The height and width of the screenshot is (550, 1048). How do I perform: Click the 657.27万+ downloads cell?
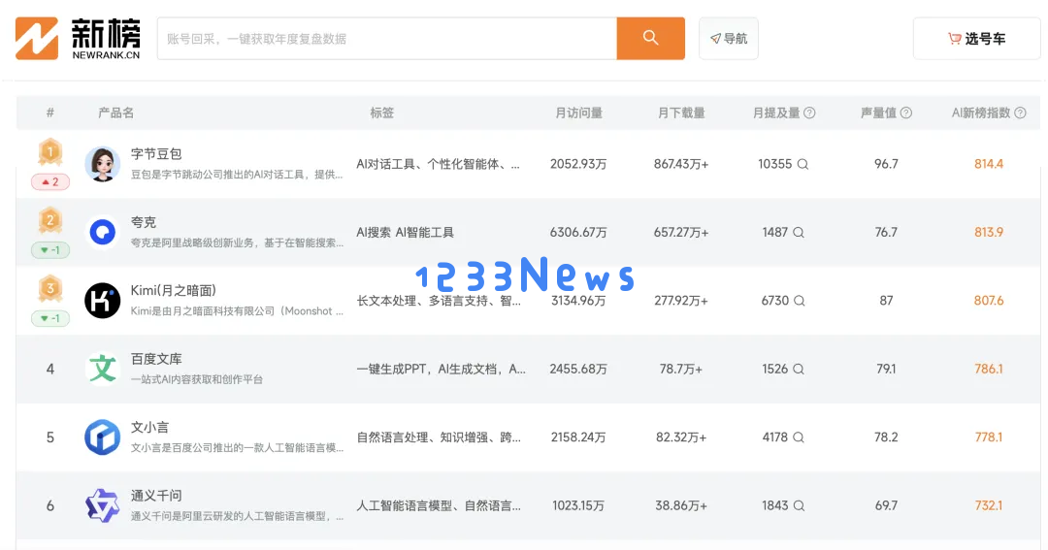[681, 233]
